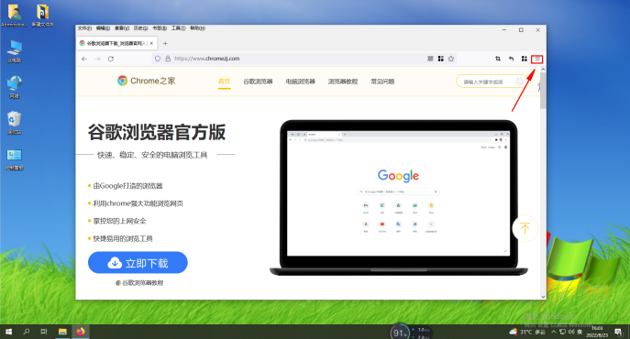The image size is (630, 339).
Task: Open the notification center icon
Action: (618, 332)
